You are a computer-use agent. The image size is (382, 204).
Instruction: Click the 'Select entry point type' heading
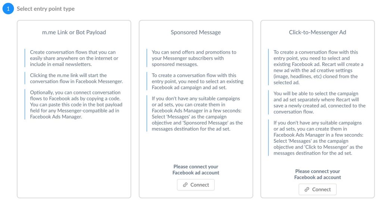tap(46, 9)
